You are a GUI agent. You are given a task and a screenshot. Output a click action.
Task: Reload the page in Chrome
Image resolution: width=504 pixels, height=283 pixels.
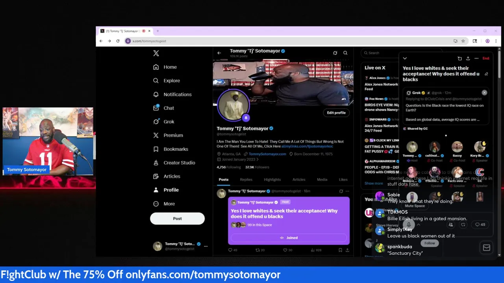(118, 41)
